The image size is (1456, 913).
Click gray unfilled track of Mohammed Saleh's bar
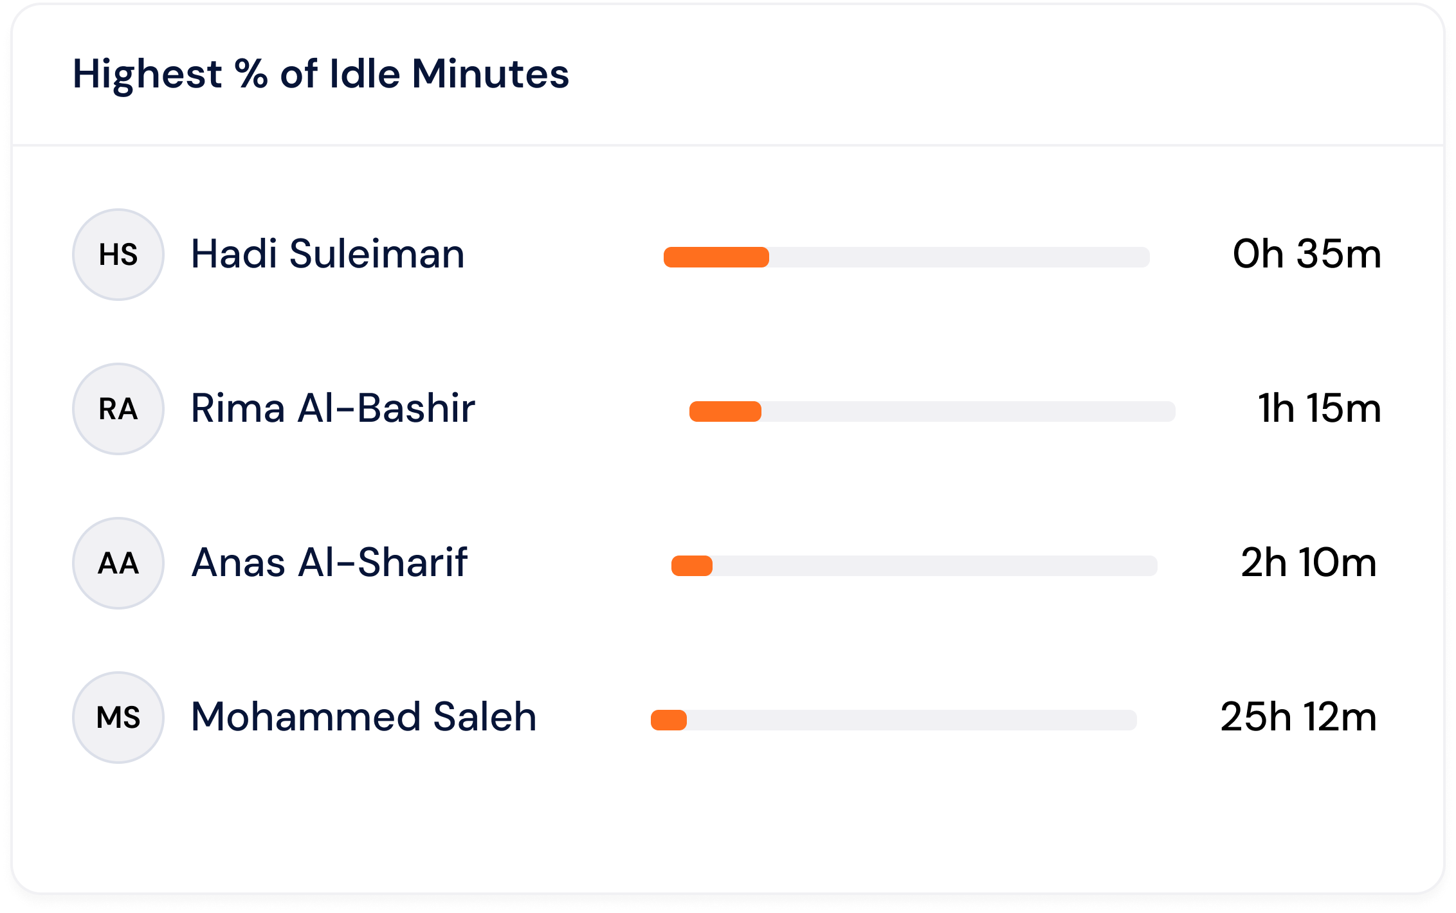[x=911, y=720]
